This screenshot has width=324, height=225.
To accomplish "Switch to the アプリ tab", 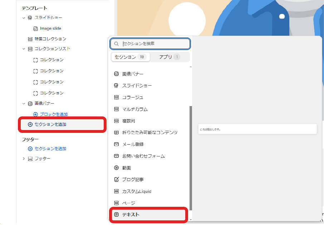I will click(x=170, y=57).
